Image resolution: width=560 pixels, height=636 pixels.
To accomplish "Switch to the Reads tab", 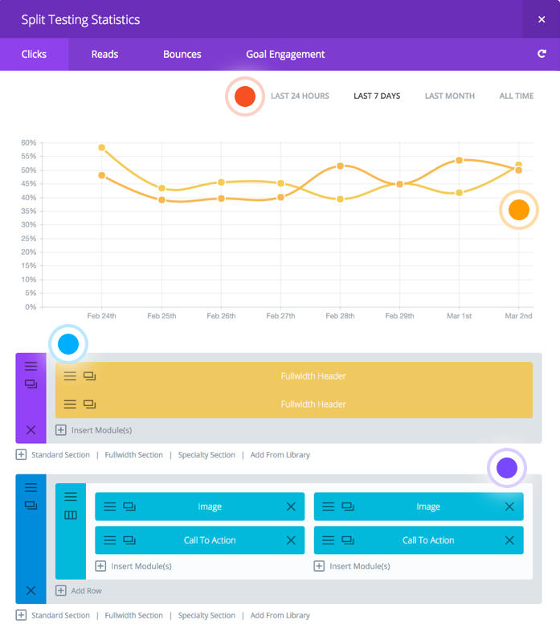I will 104,55.
